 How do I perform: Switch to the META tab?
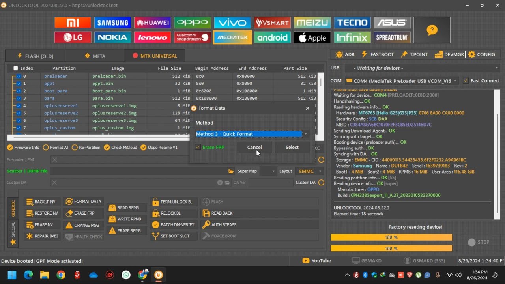coord(95,56)
